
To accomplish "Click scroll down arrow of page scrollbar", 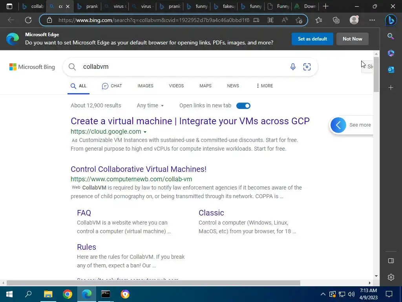I will pyautogui.click(x=376, y=276).
